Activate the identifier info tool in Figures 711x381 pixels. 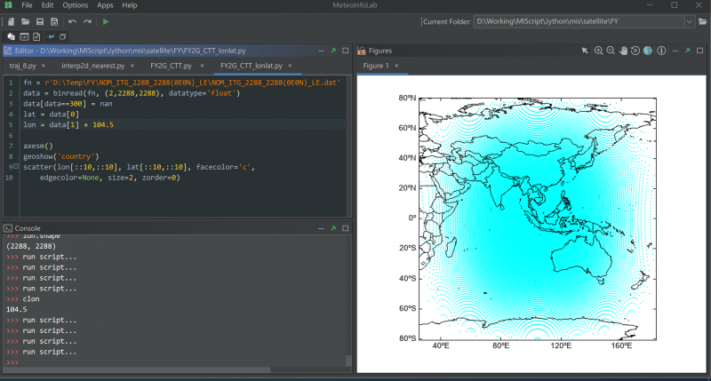click(x=660, y=51)
